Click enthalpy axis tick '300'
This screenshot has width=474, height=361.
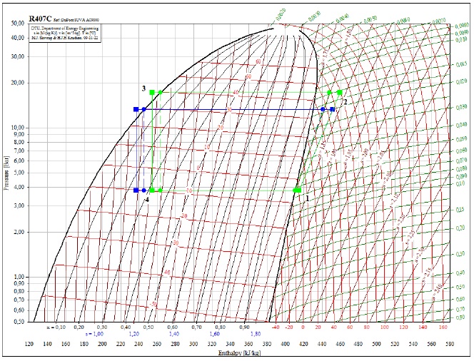point(193,344)
